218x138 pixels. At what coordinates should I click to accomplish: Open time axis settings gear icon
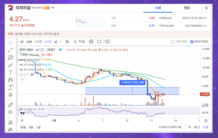pos(206,121)
